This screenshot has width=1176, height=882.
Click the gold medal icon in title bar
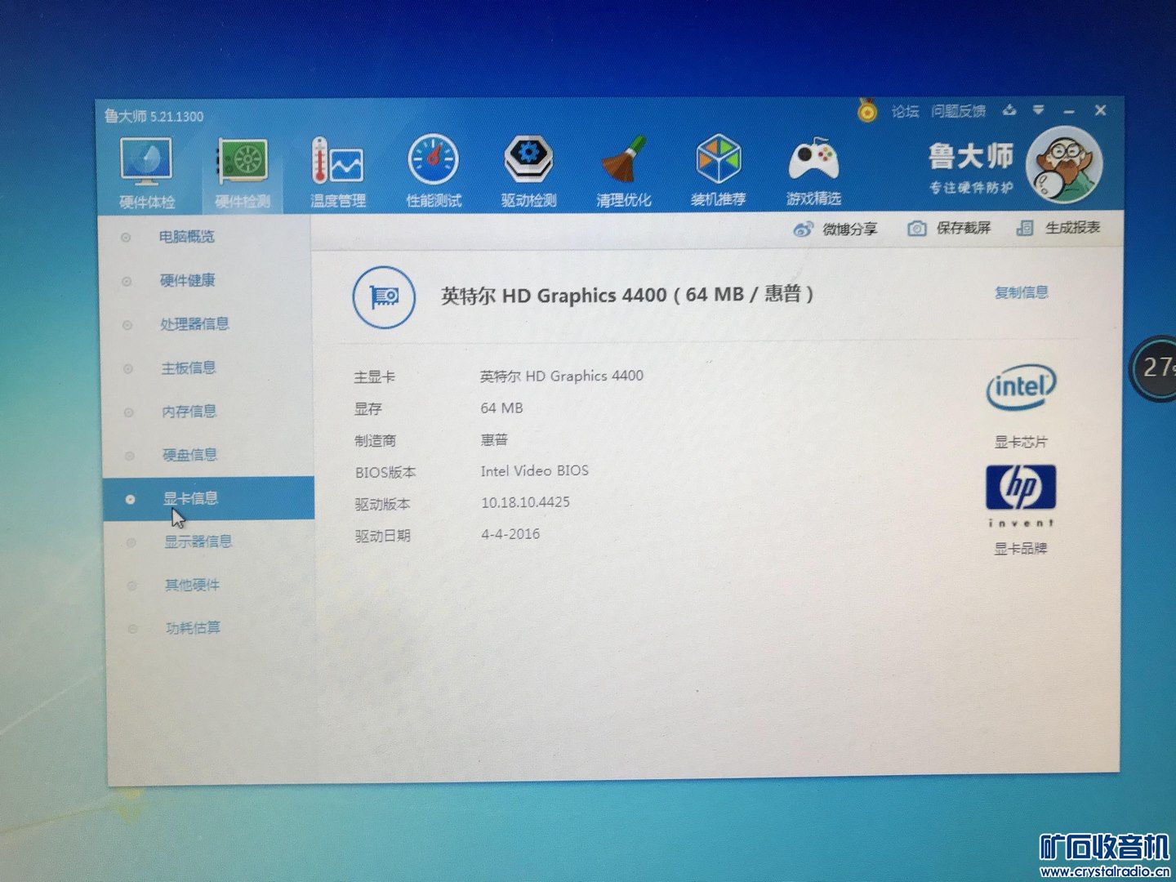click(867, 110)
